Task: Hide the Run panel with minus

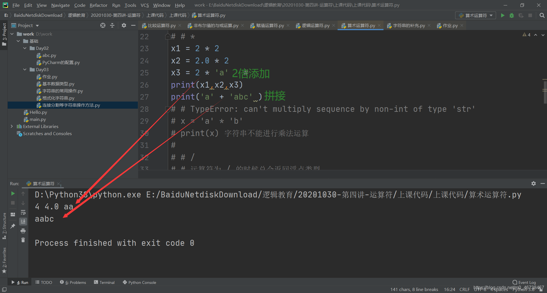Action: [543, 183]
